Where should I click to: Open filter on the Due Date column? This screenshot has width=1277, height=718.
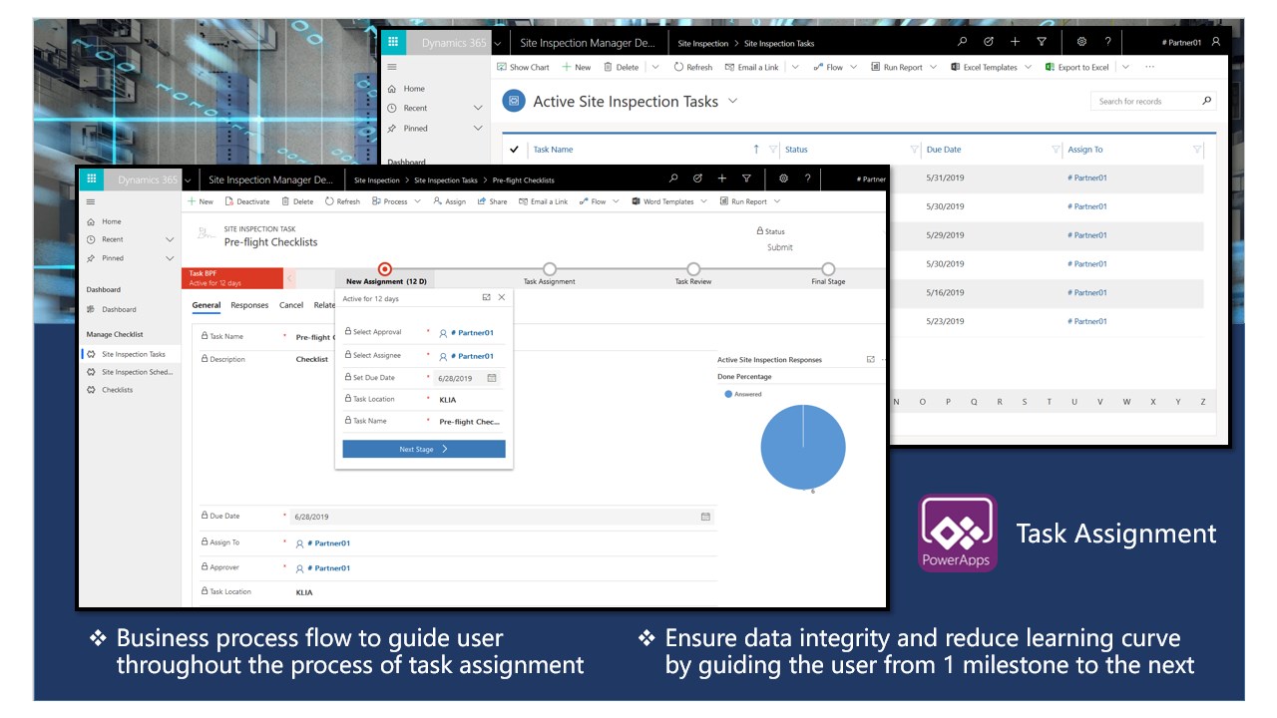pyautogui.click(x=1056, y=150)
